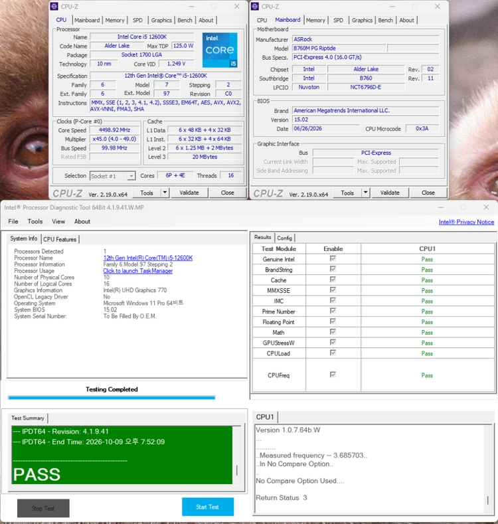498x524 pixels.
Task: Switch to Mainboard tab in left CPU-Z window
Action: 87,20
